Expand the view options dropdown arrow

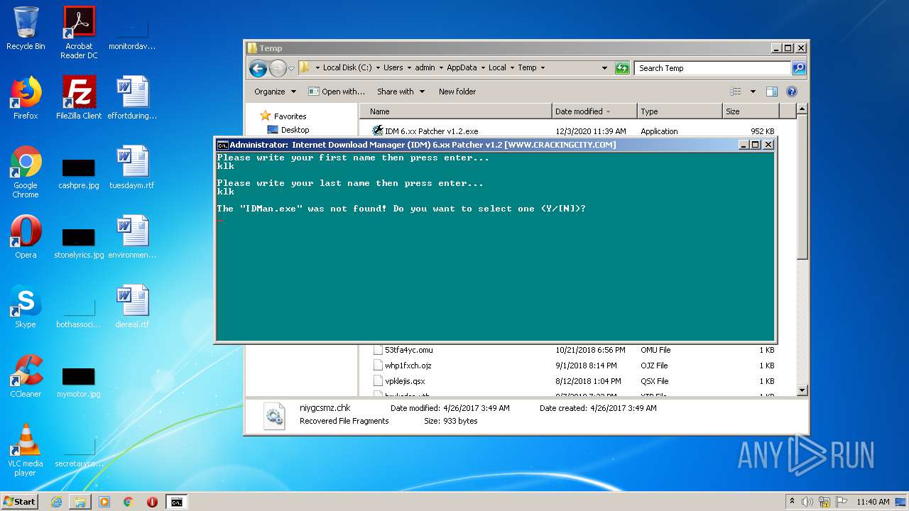[753, 92]
